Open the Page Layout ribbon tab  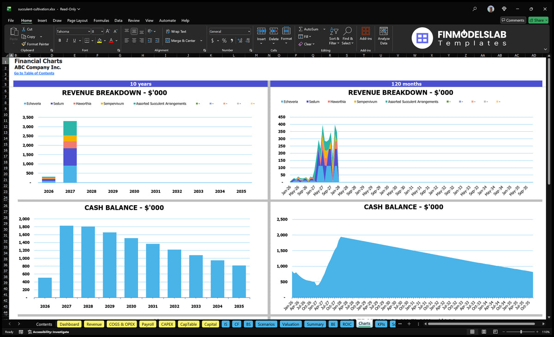click(x=77, y=20)
